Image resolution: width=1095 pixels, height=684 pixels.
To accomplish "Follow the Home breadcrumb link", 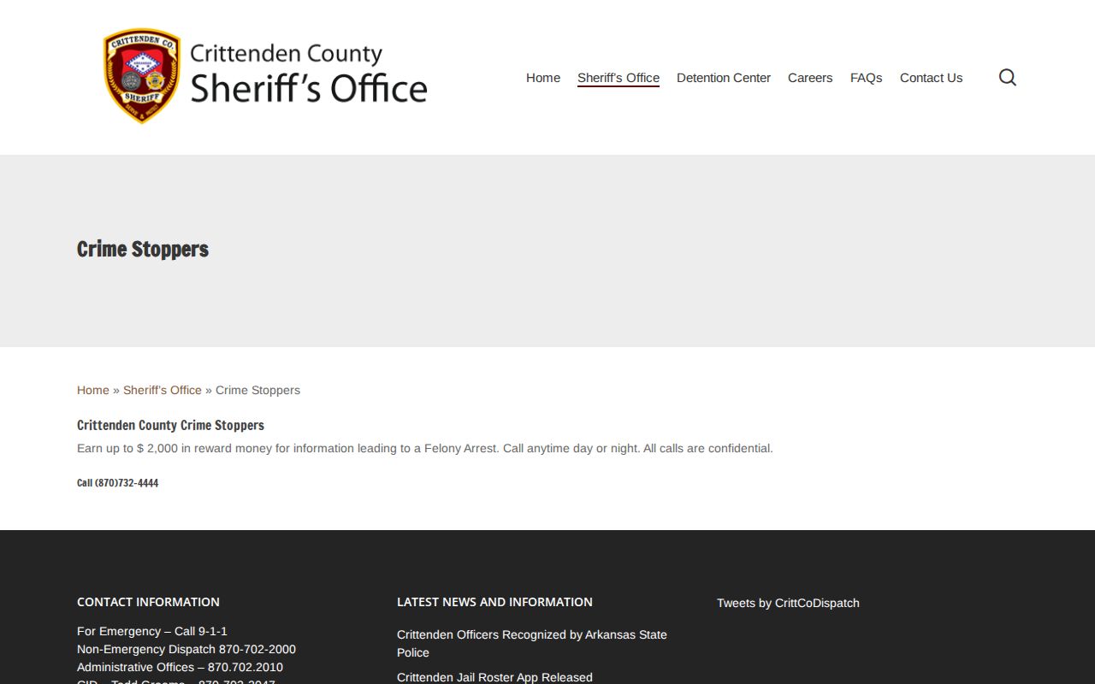I will (x=93, y=390).
